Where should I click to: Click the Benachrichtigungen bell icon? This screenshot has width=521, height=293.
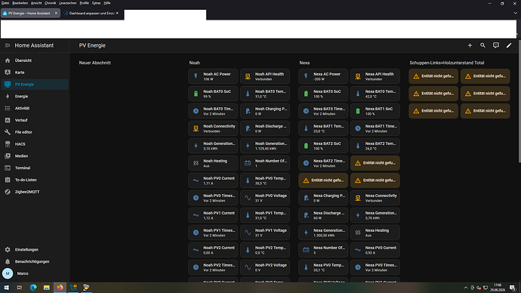click(x=8, y=261)
